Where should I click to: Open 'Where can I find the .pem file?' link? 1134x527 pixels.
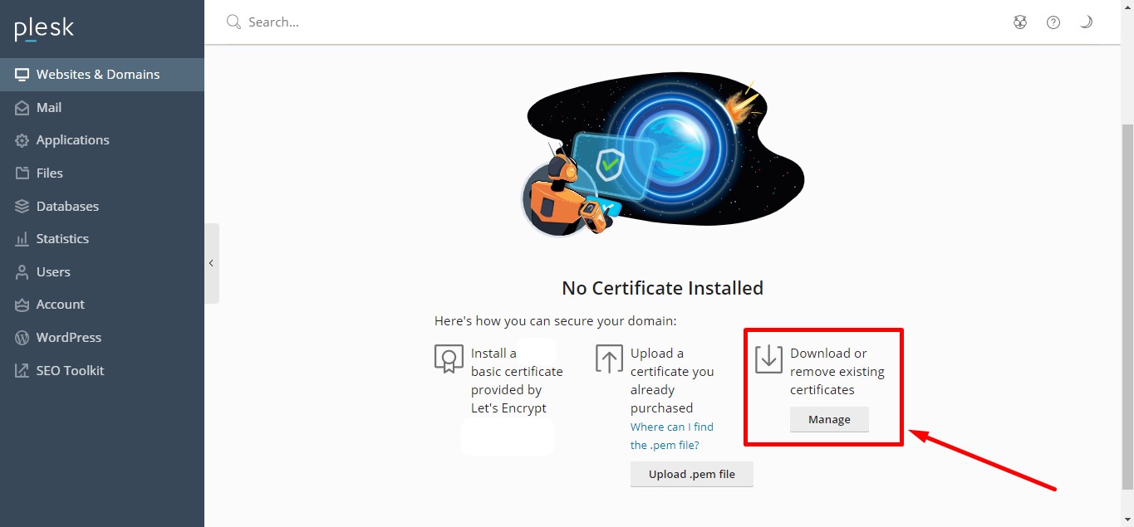tap(671, 436)
